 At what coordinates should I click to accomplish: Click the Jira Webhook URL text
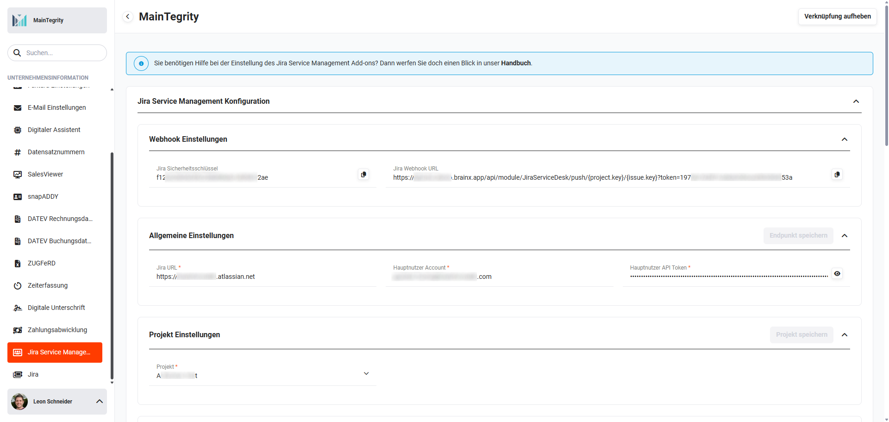[x=593, y=177]
